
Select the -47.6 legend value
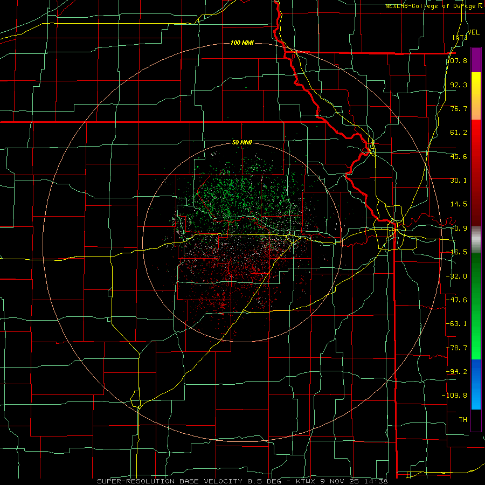456,300
